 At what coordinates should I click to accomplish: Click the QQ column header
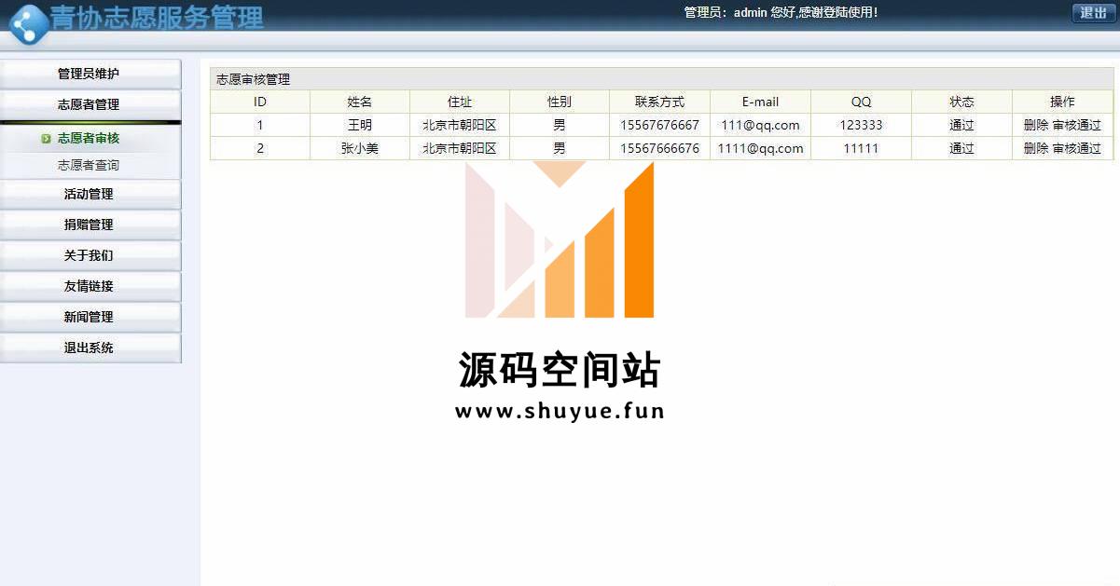pyautogui.click(x=861, y=102)
